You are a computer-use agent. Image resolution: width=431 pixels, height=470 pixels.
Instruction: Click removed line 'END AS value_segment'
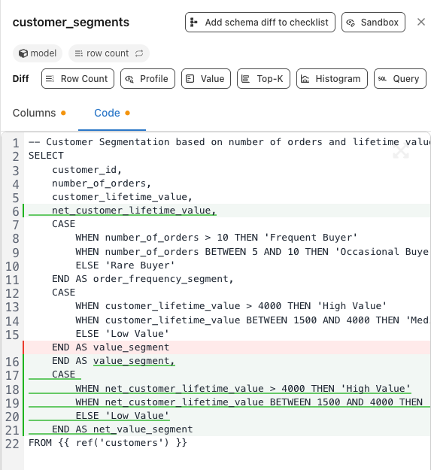pyautogui.click(x=111, y=347)
